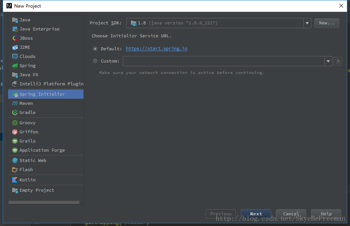350x226 pixels.
Task: Select Clouds label in list
Action: tap(27, 56)
